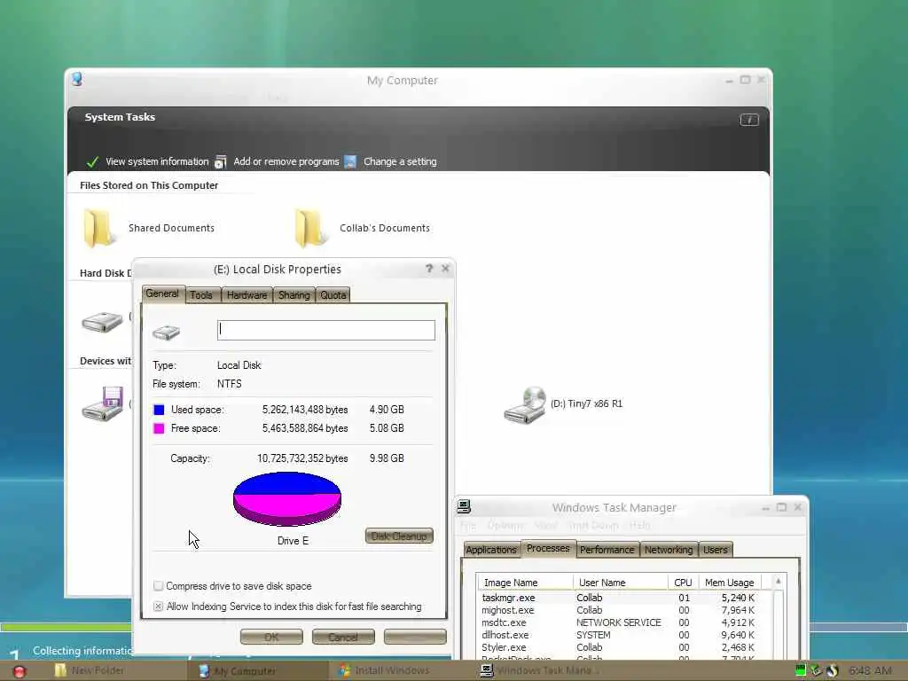Image resolution: width=908 pixels, height=681 pixels.
Task: Click the My Computer window title icon
Action: pos(77,79)
